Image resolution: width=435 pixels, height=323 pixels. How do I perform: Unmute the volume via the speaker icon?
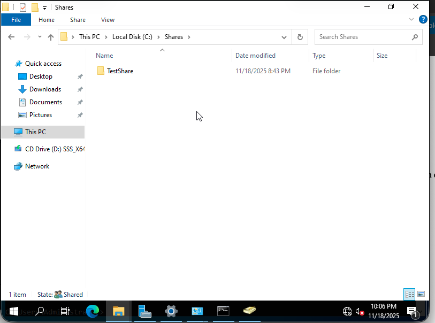359,311
